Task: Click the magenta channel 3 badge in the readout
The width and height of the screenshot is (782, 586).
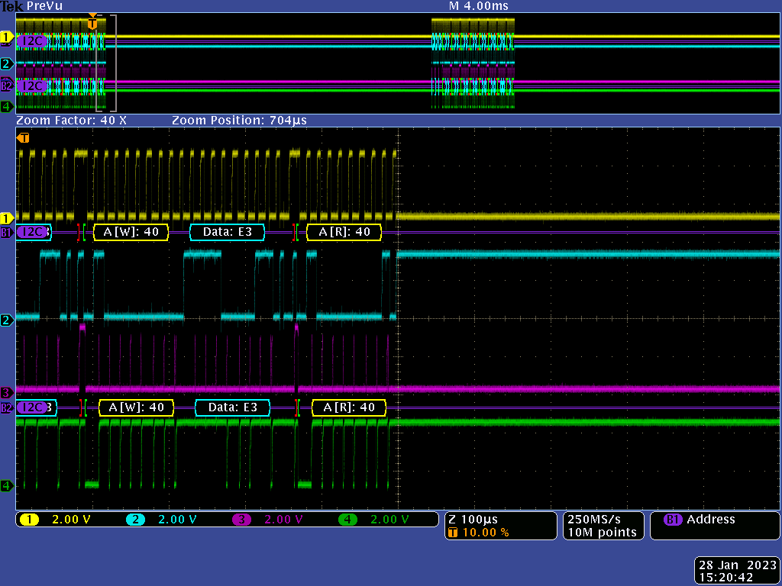Action: (x=242, y=520)
